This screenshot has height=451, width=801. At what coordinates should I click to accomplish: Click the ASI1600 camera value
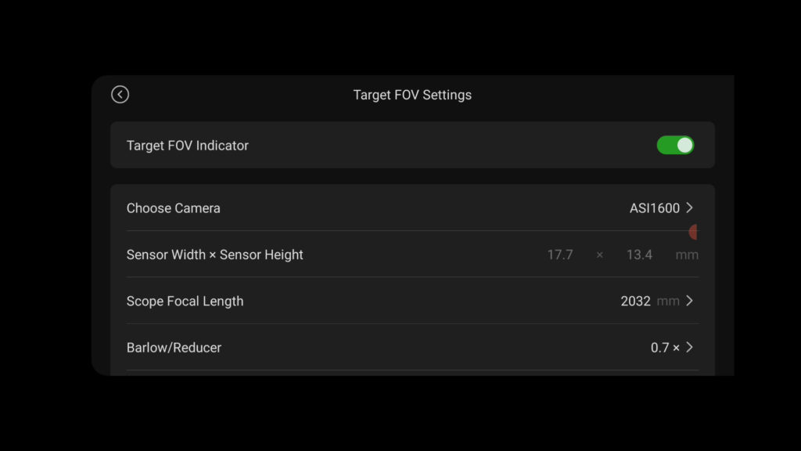tap(655, 208)
